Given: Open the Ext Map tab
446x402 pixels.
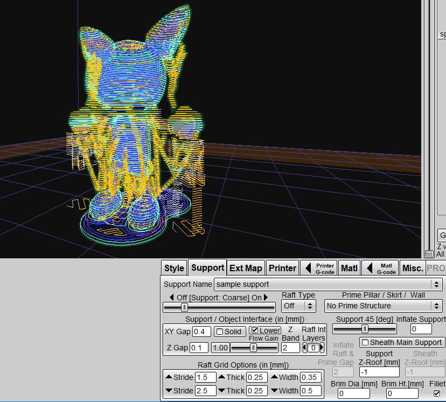Looking at the screenshot, I should tap(246, 268).
